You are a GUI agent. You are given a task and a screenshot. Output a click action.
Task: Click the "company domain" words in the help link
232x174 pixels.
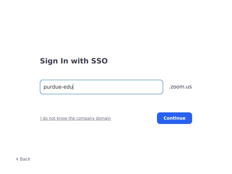[x=94, y=118]
